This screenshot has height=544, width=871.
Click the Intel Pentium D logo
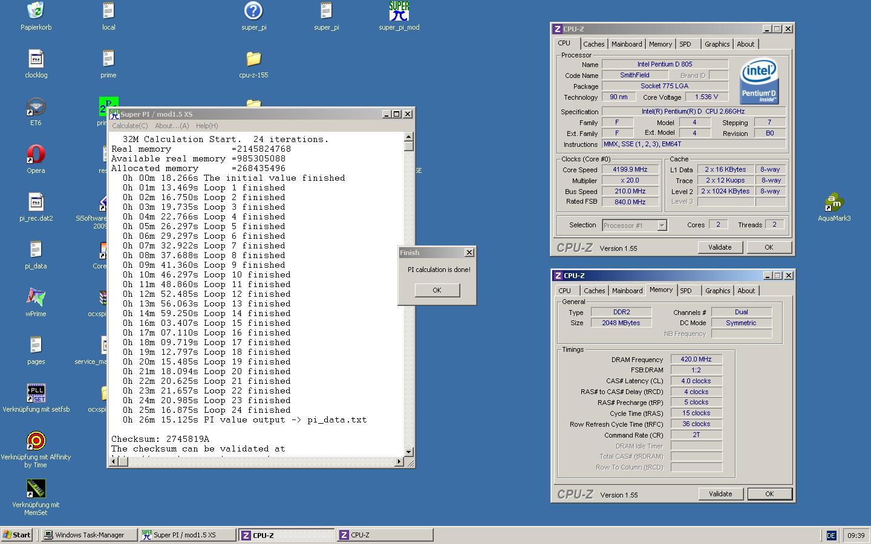(759, 82)
